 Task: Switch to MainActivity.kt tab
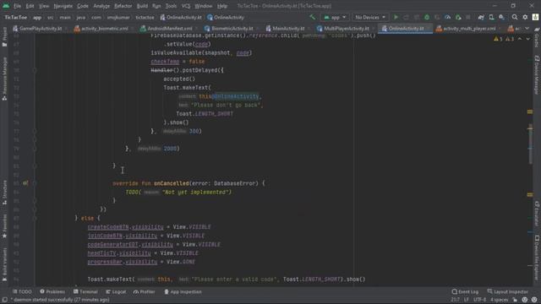click(285, 29)
